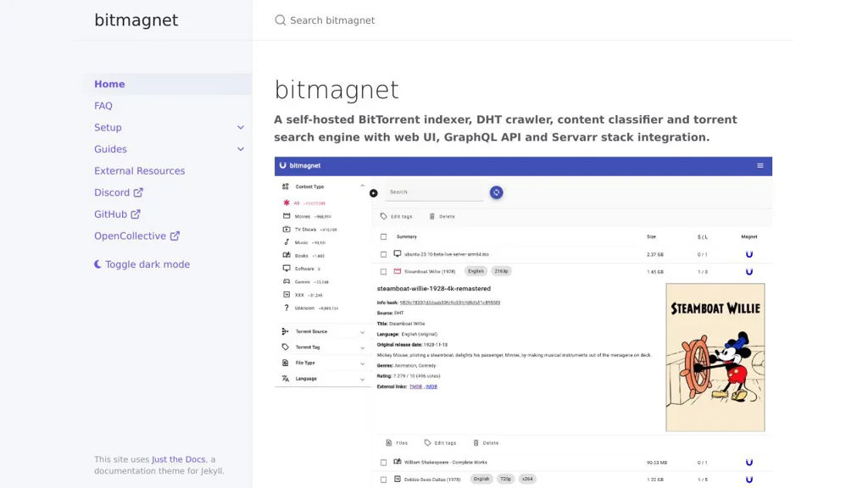Click the Steamboat Willie poster image
Viewport: 868px width, 488px height.
[x=715, y=357]
